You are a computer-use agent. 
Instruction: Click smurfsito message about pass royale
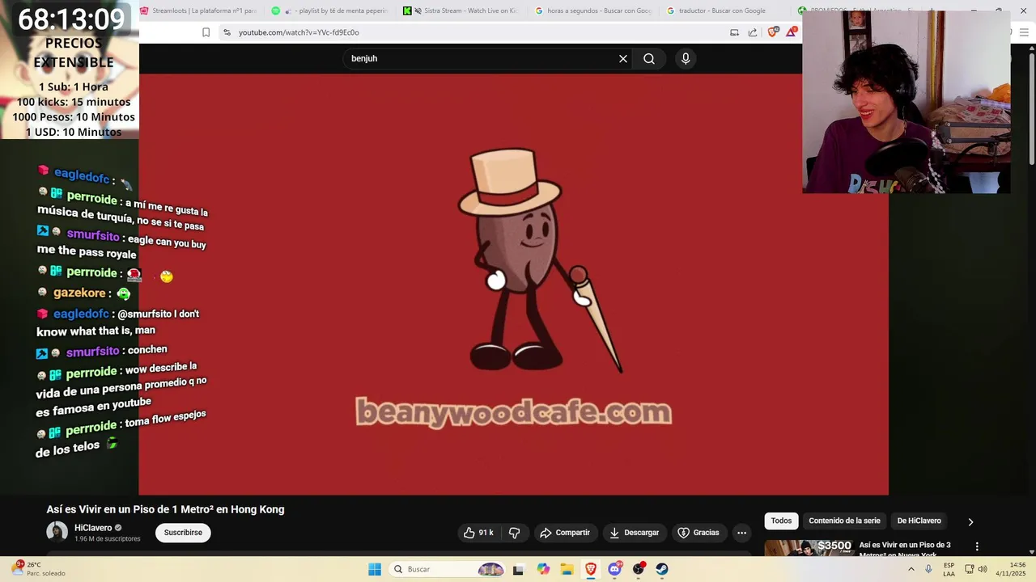(121, 245)
